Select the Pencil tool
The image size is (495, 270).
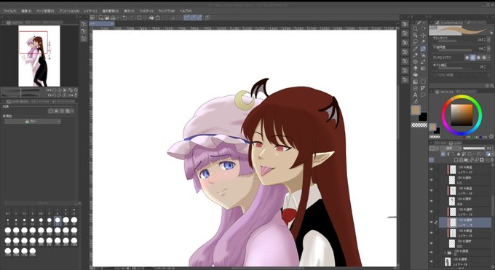click(415, 55)
